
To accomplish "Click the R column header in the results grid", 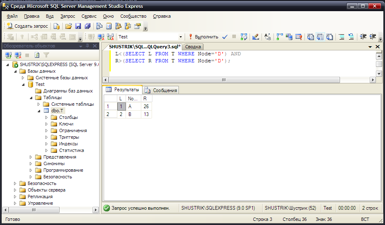I will tap(146, 99).
